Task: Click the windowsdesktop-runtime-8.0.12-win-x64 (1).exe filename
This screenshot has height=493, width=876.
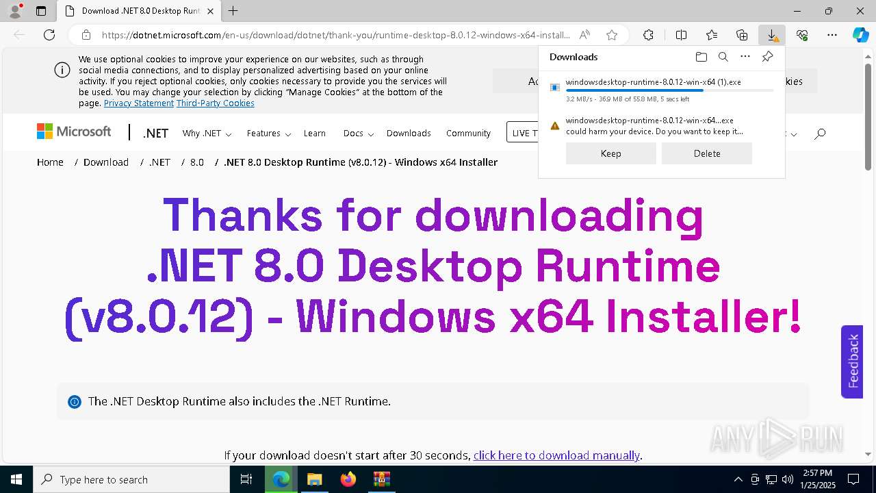Action: [653, 82]
